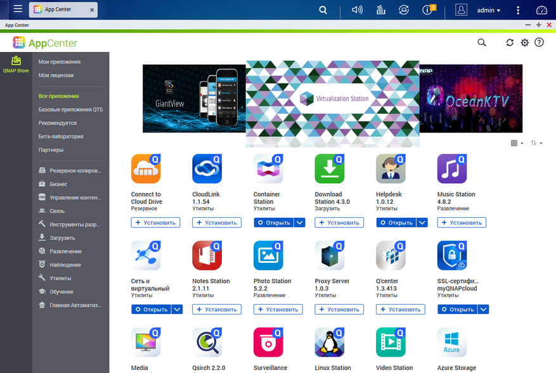Image resolution: width=556 pixels, height=373 pixels.
Task: Expand Container Station options arrow
Action: 300,222
